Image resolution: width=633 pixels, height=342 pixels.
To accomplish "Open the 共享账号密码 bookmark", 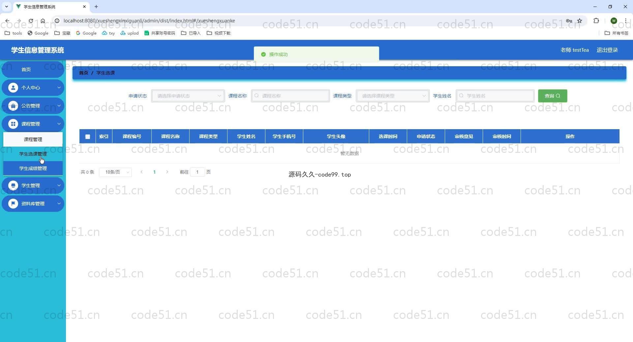I will pyautogui.click(x=160, y=33).
